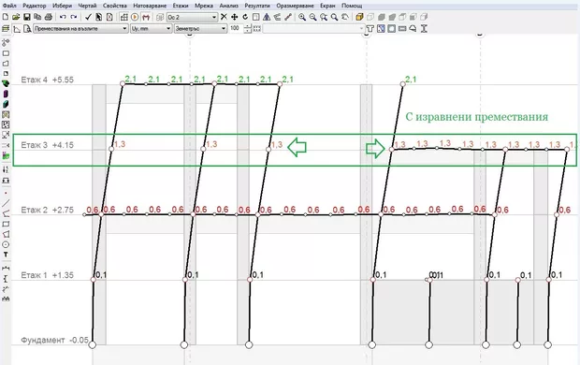Click the red moment diagram icon

point(146,17)
